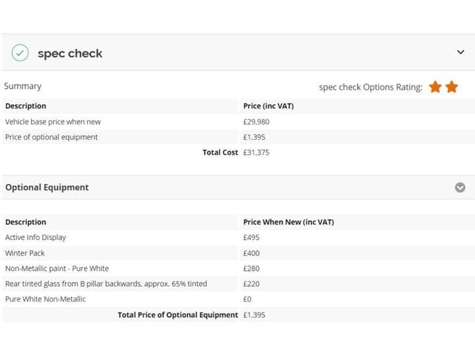
Task: Click Price When New (inc VAT) header
Action: pyautogui.click(x=288, y=222)
